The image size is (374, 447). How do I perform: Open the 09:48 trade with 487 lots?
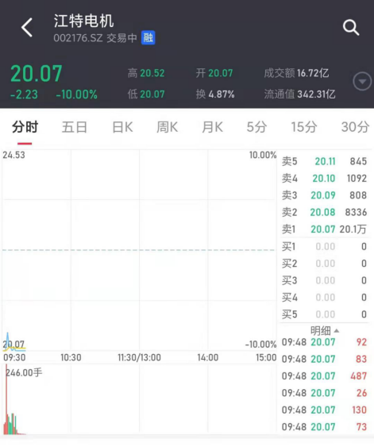click(x=324, y=376)
